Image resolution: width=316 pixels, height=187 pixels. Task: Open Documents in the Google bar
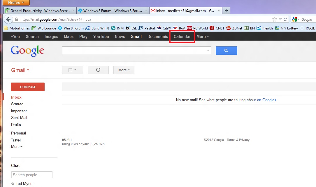[x=158, y=36]
